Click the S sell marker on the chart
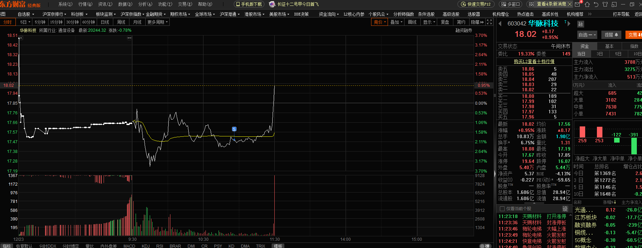Image resolution: width=642 pixels, height=248 pixels. tap(234, 129)
